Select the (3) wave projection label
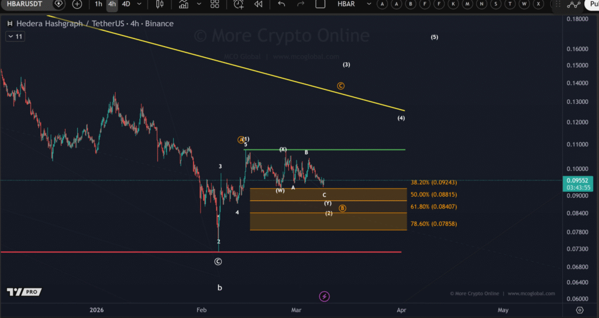This screenshot has width=599, height=318. point(346,65)
